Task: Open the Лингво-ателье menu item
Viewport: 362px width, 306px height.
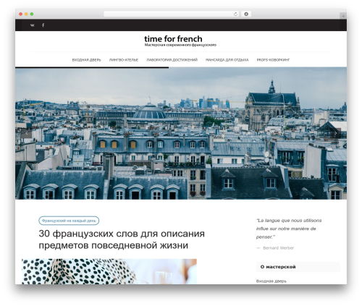Action: pyautogui.click(x=124, y=60)
